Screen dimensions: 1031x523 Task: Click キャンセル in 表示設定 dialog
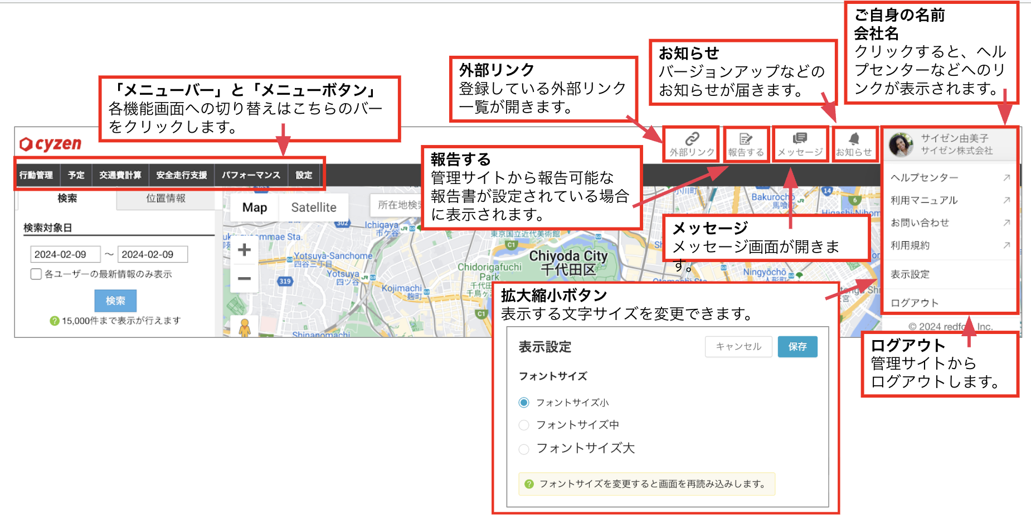[738, 346]
